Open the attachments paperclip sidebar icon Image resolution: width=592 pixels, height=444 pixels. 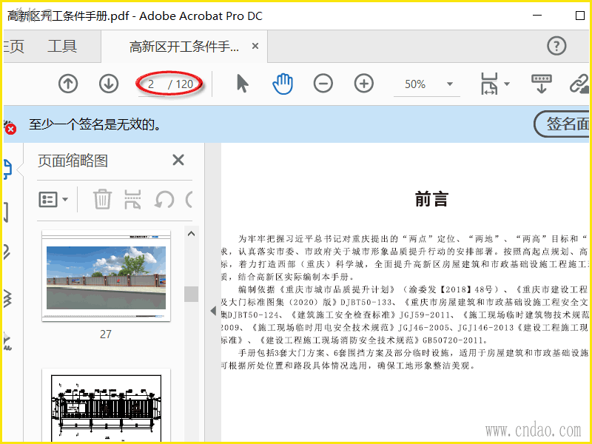pos(7,252)
